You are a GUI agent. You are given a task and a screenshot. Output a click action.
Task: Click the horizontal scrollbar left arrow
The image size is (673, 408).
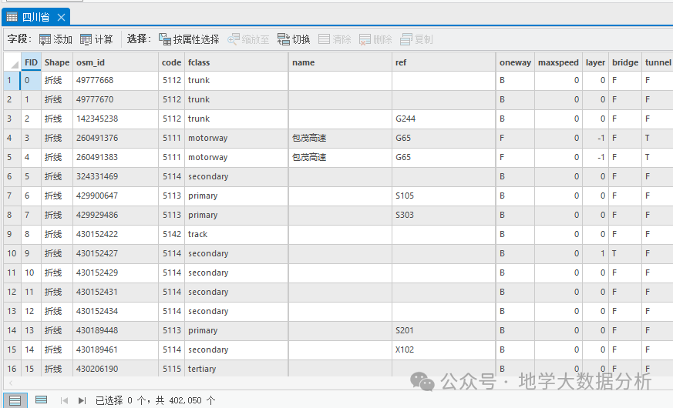click(11, 383)
